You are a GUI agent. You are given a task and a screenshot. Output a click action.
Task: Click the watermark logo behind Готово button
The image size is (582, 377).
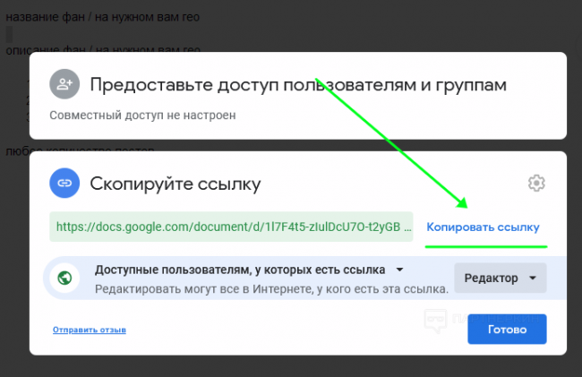point(436,319)
